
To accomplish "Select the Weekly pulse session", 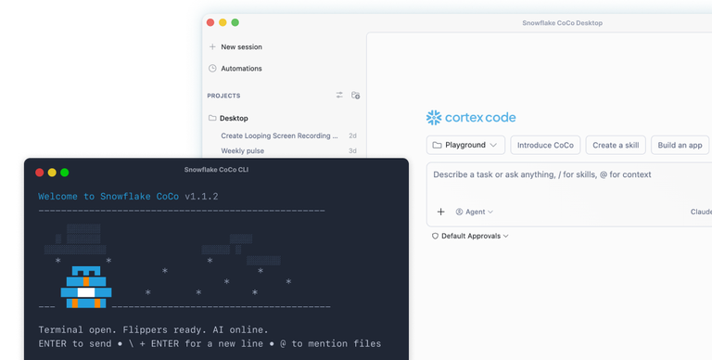I will (x=243, y=150).
